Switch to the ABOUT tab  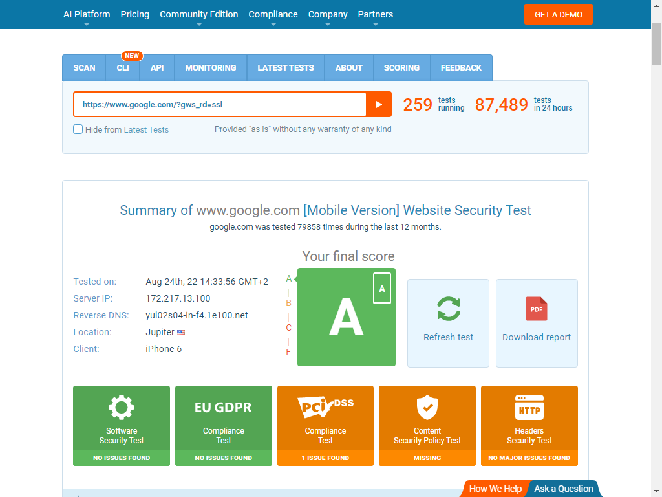348,67
